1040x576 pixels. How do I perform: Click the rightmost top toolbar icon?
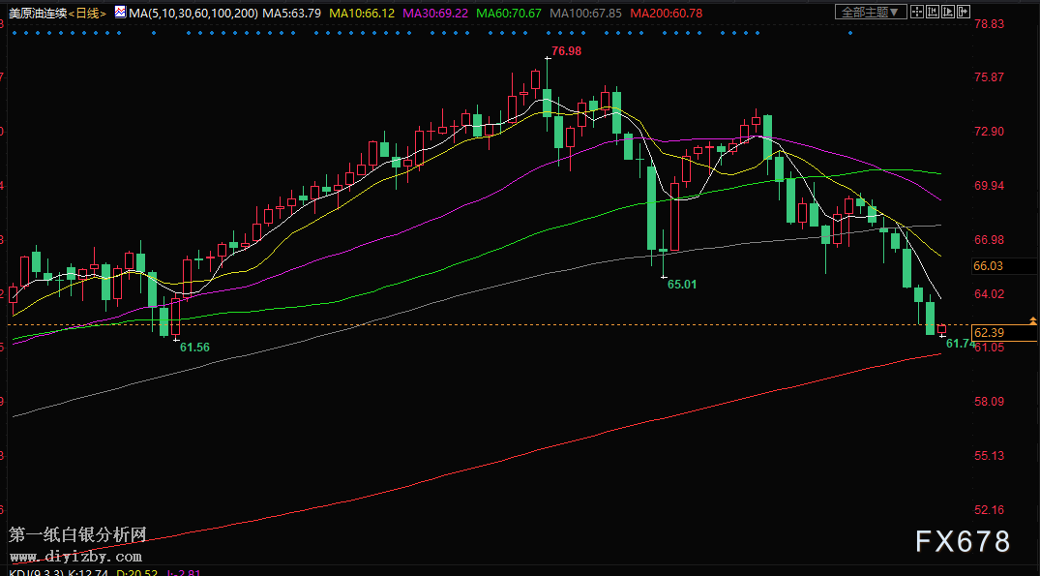963,13
